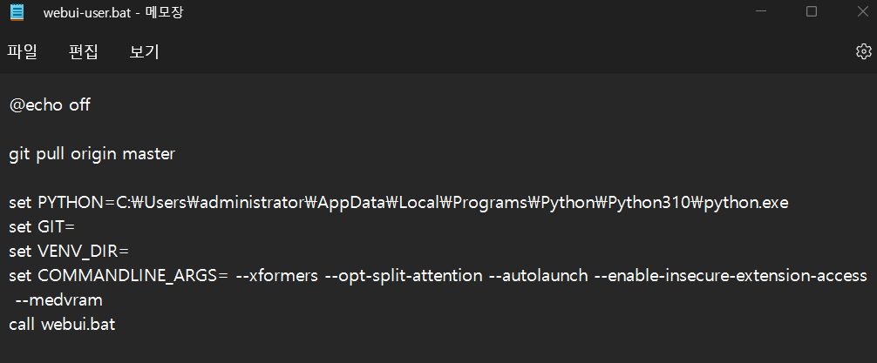Open the 보기 menu
The width and height of the screenshot is (877, 363).
tap(145, 52)
